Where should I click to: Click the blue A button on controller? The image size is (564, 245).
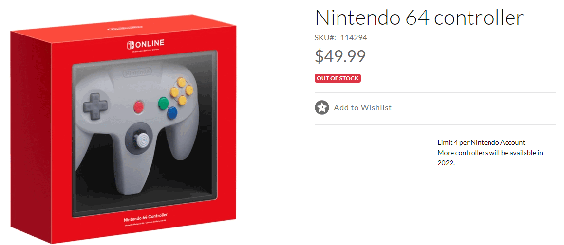tap(172, 113)
